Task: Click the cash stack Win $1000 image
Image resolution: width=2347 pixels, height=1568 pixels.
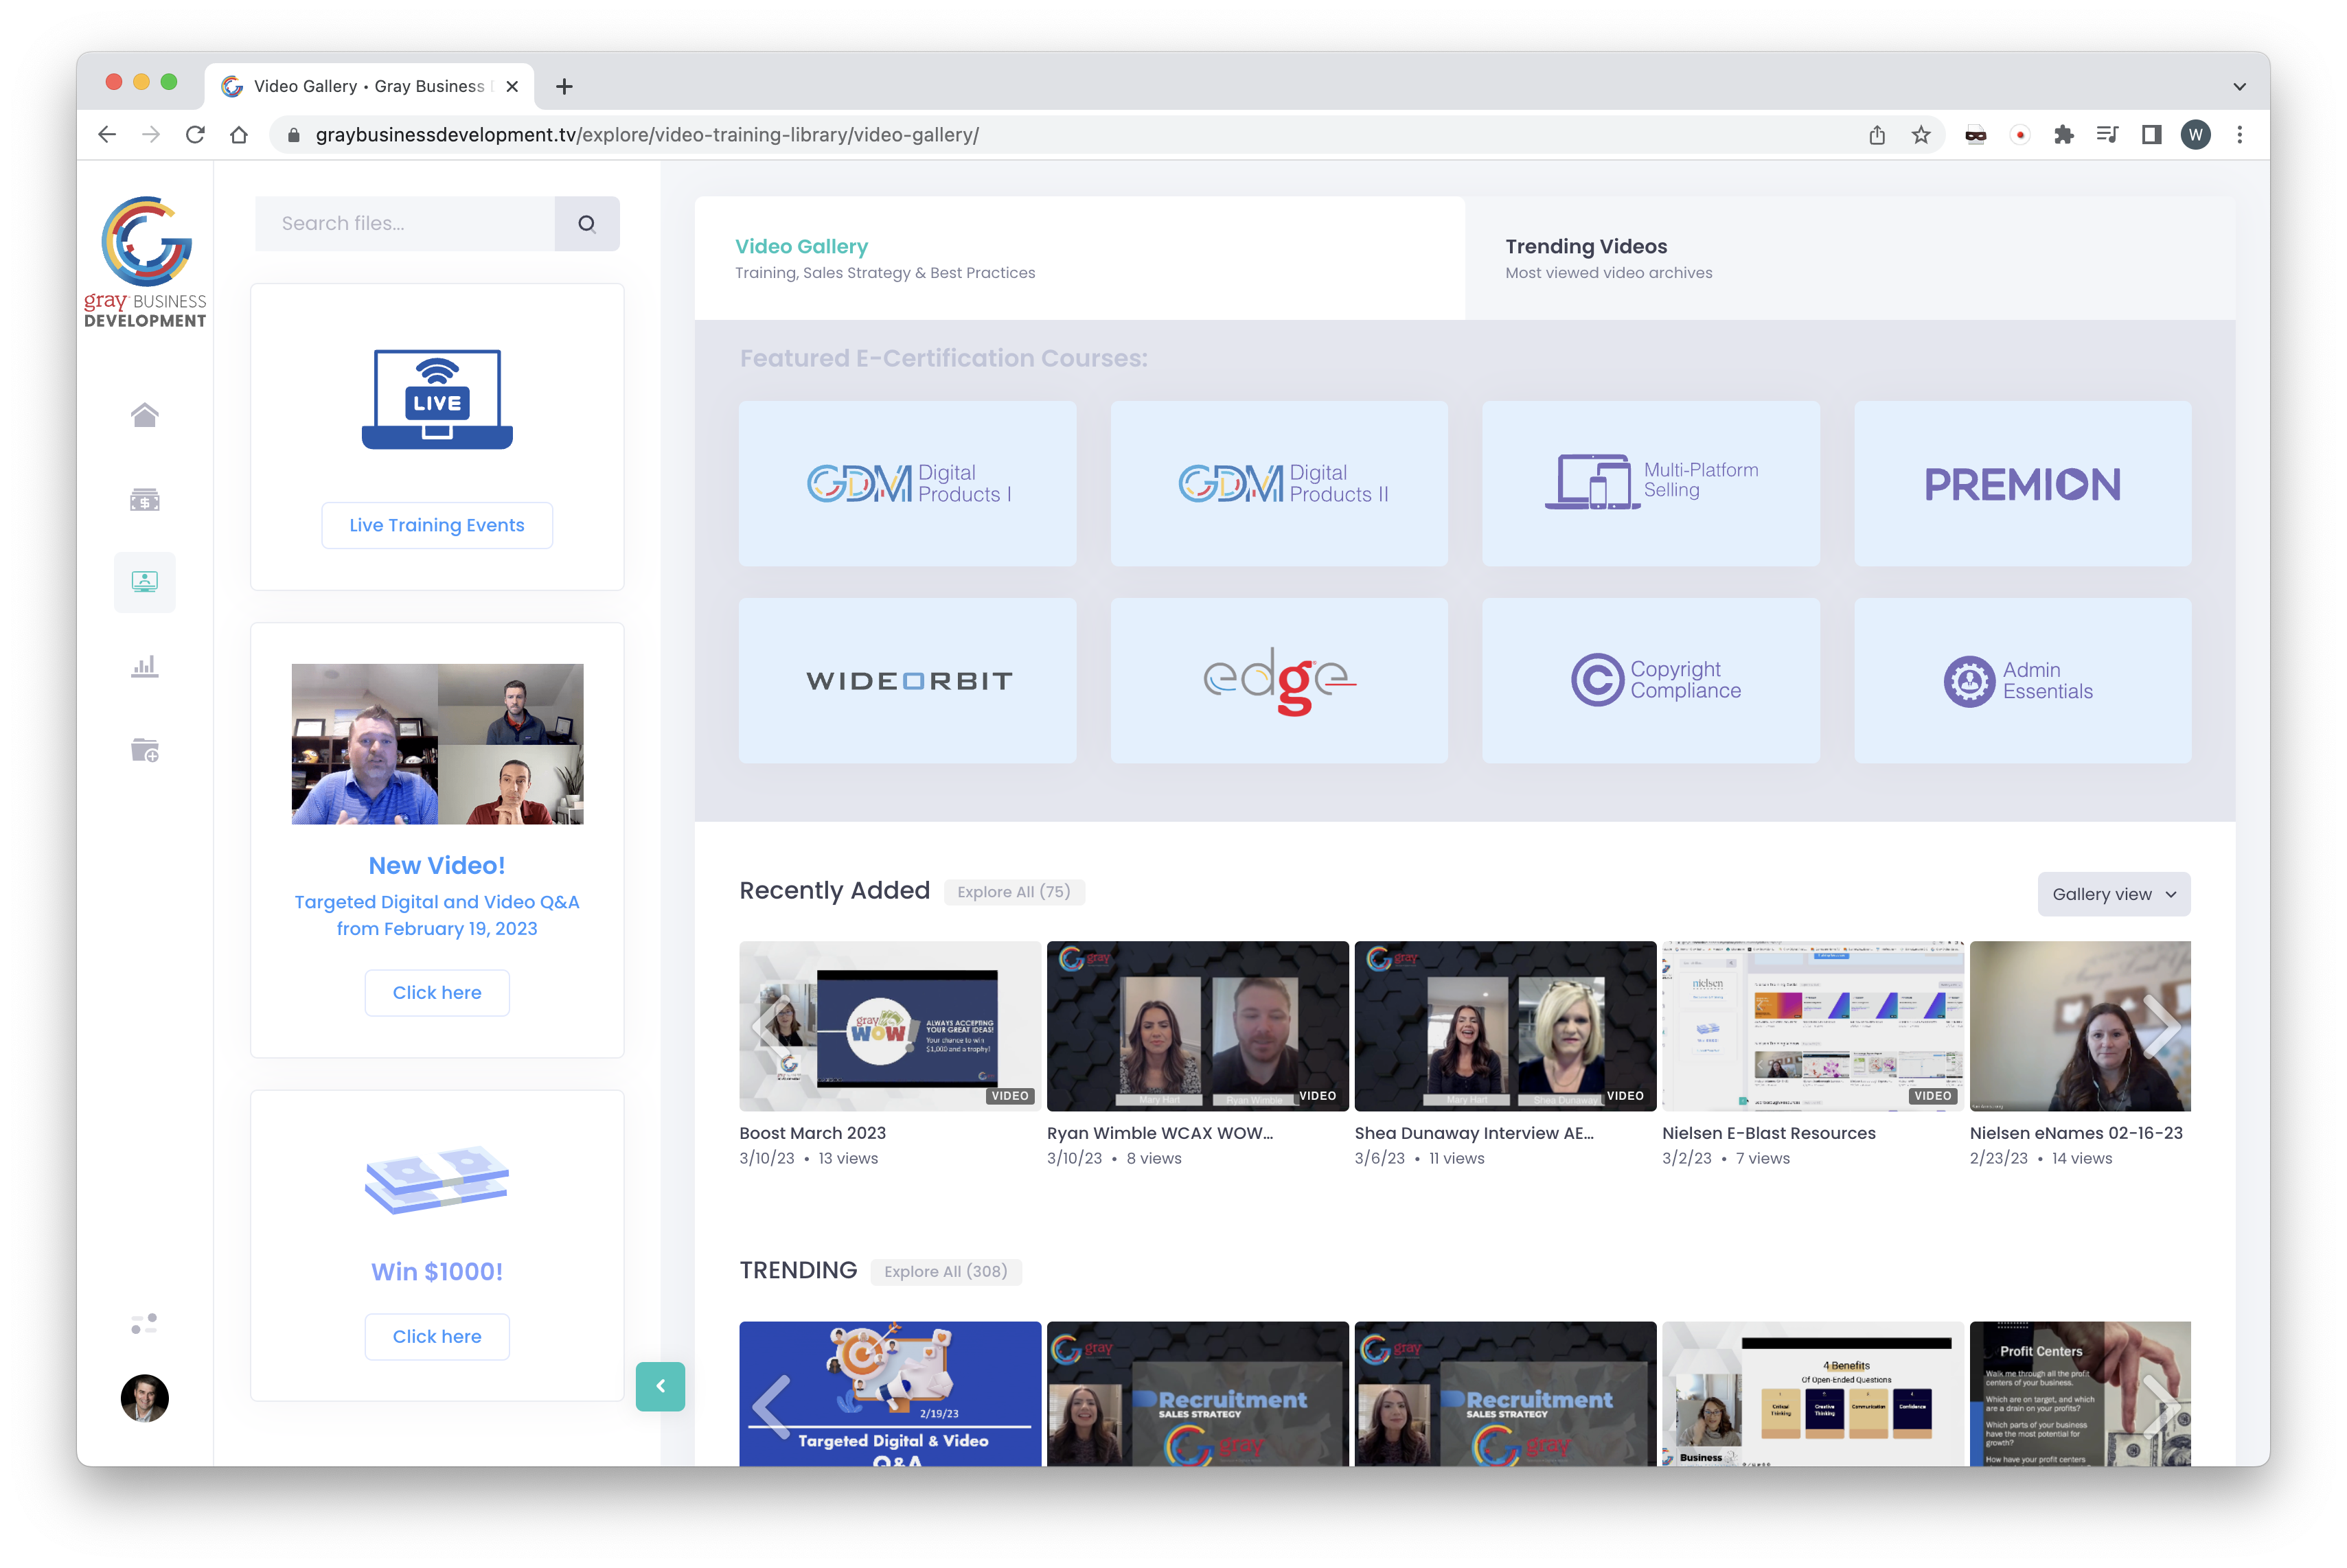Action: [437, 1181]
